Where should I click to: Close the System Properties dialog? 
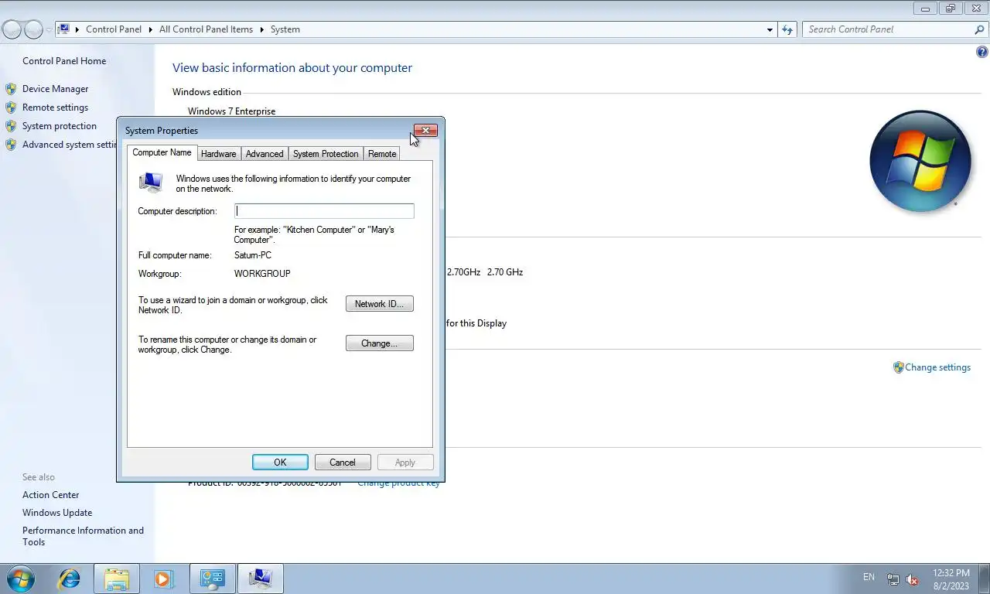pos(425,131)
